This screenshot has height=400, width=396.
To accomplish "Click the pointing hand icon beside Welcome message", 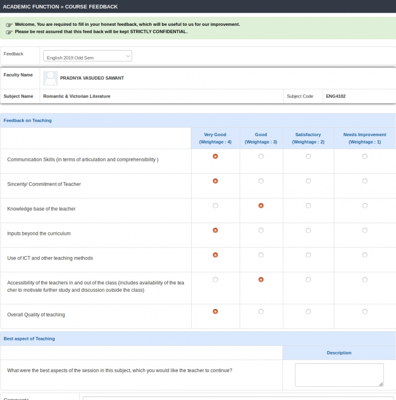I will [x=9, y=25].
